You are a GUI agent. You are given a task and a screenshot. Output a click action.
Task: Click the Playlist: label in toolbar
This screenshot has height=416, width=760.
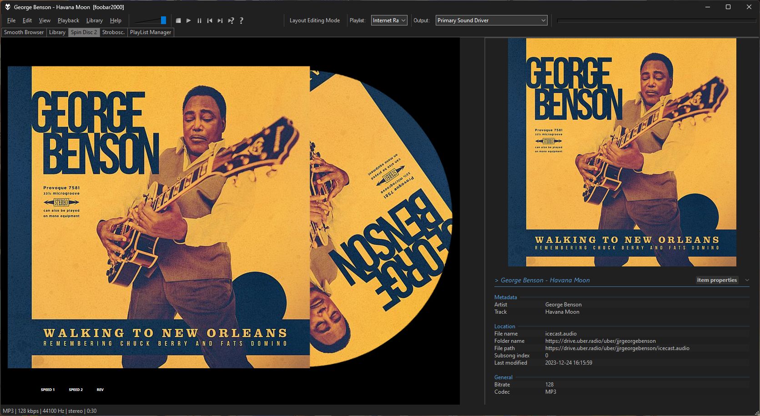tap(357, 20)
